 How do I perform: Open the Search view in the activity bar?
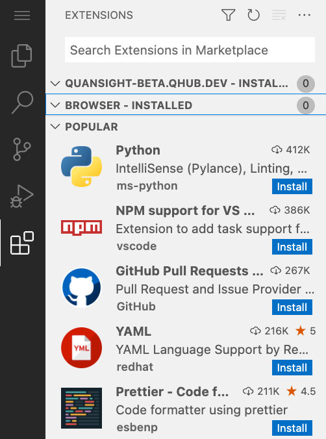point(23,102)
